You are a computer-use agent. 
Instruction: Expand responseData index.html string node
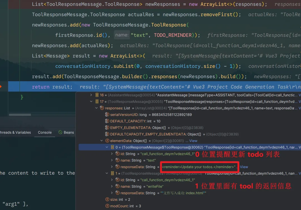pyautogui.click(x=112, y=193)
